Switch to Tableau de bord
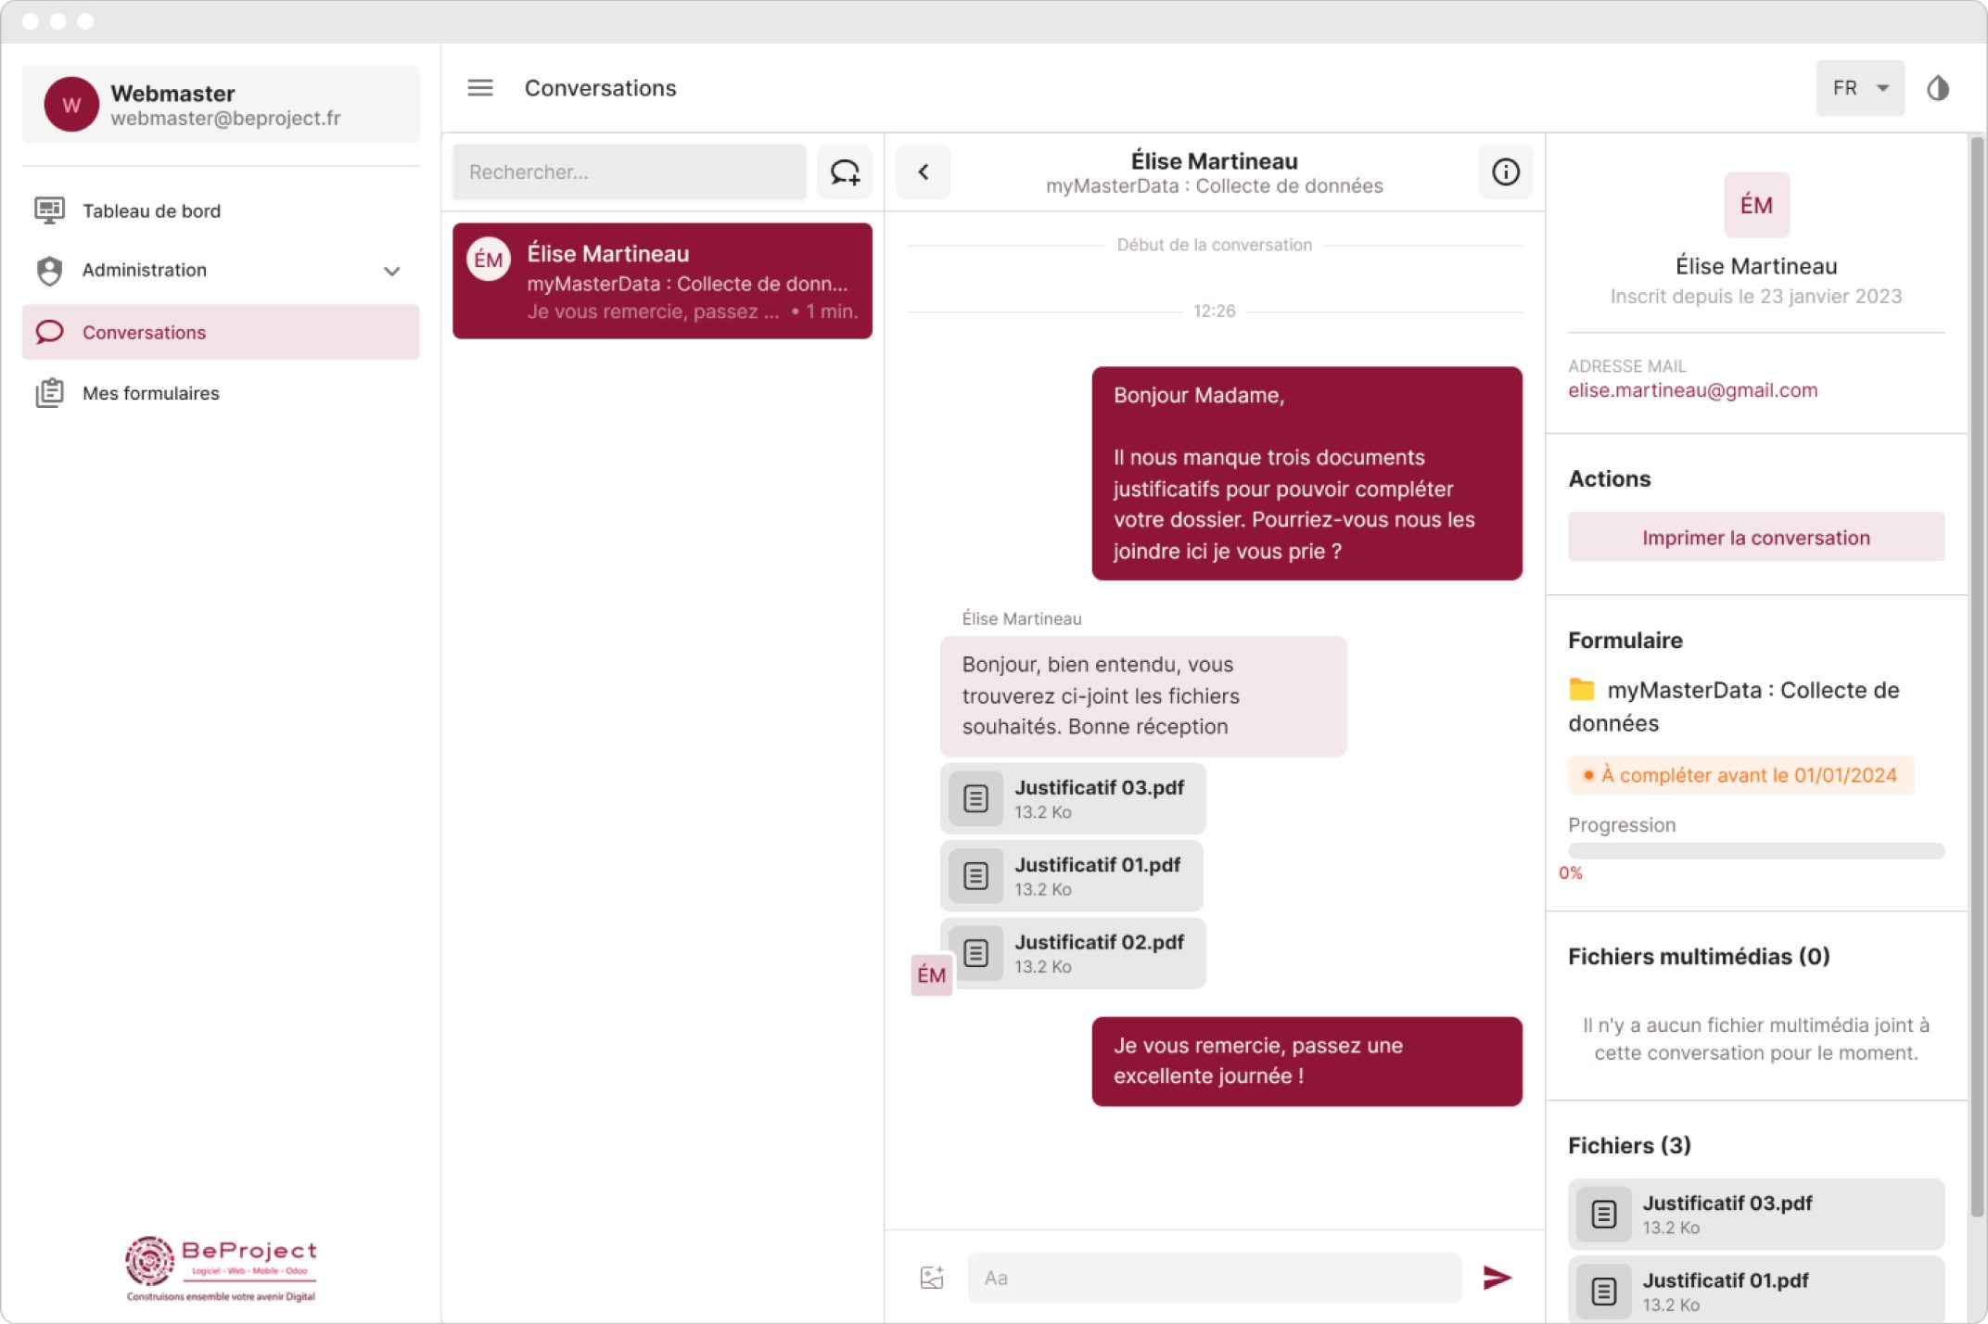This screenshot has height=1324, width=1988. [x=151, y=210]
